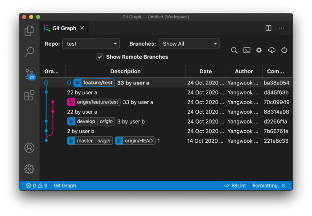Viewport: 312px width, 216px height.
Task: Click the 14 Oct 2020 date cell
Action: pos(205,141)
